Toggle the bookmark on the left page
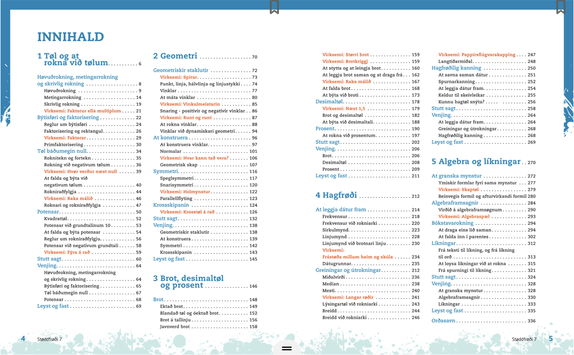This screenshot has width=574, height=355. click(275, 7)
